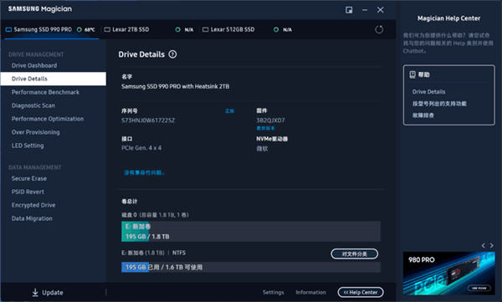This screenshot has width=502, height=302.
Task: Click the Lexar 512GB SSD drive icon
Action: click(x=206, y=29)
